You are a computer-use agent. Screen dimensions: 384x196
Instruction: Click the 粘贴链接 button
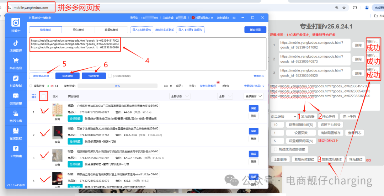(356, 159)
